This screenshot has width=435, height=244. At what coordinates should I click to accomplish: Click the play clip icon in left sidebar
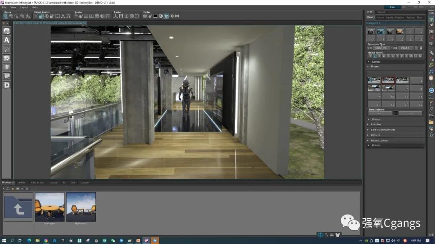[x=6, y=85]
